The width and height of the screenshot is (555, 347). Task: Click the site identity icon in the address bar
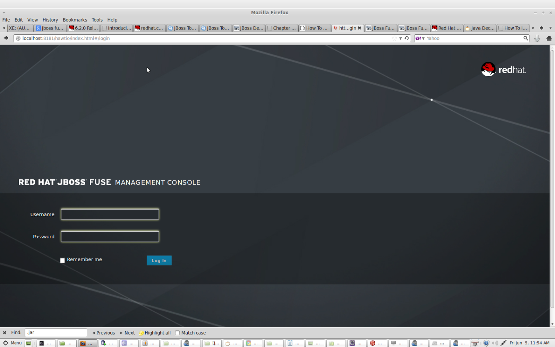(x=18, y=38)
